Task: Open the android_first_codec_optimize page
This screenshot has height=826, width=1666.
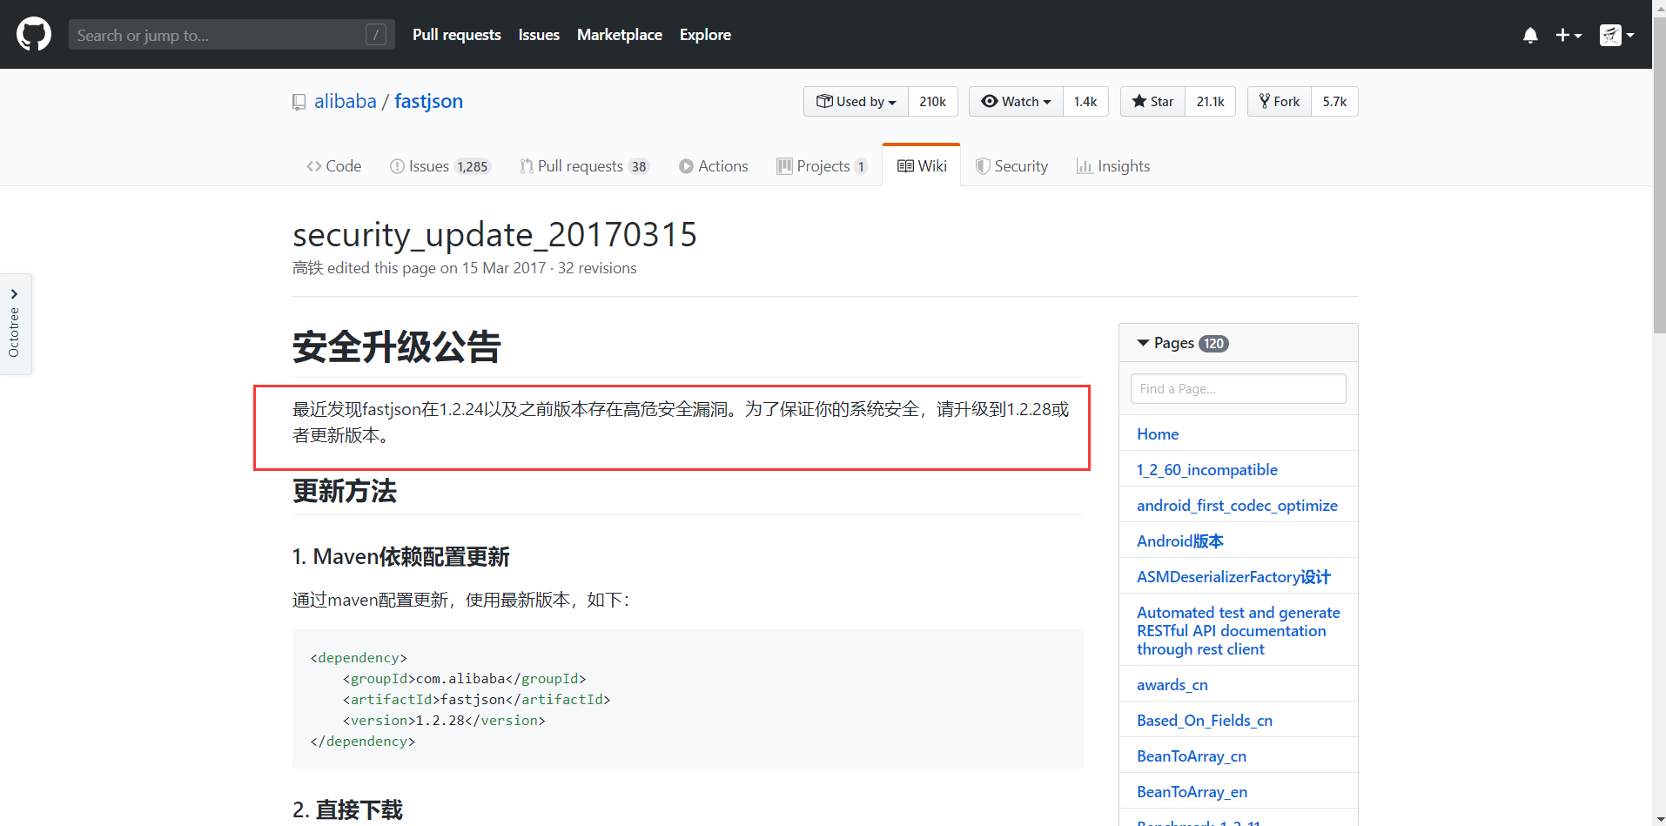Action: (x=1237, y=506)
